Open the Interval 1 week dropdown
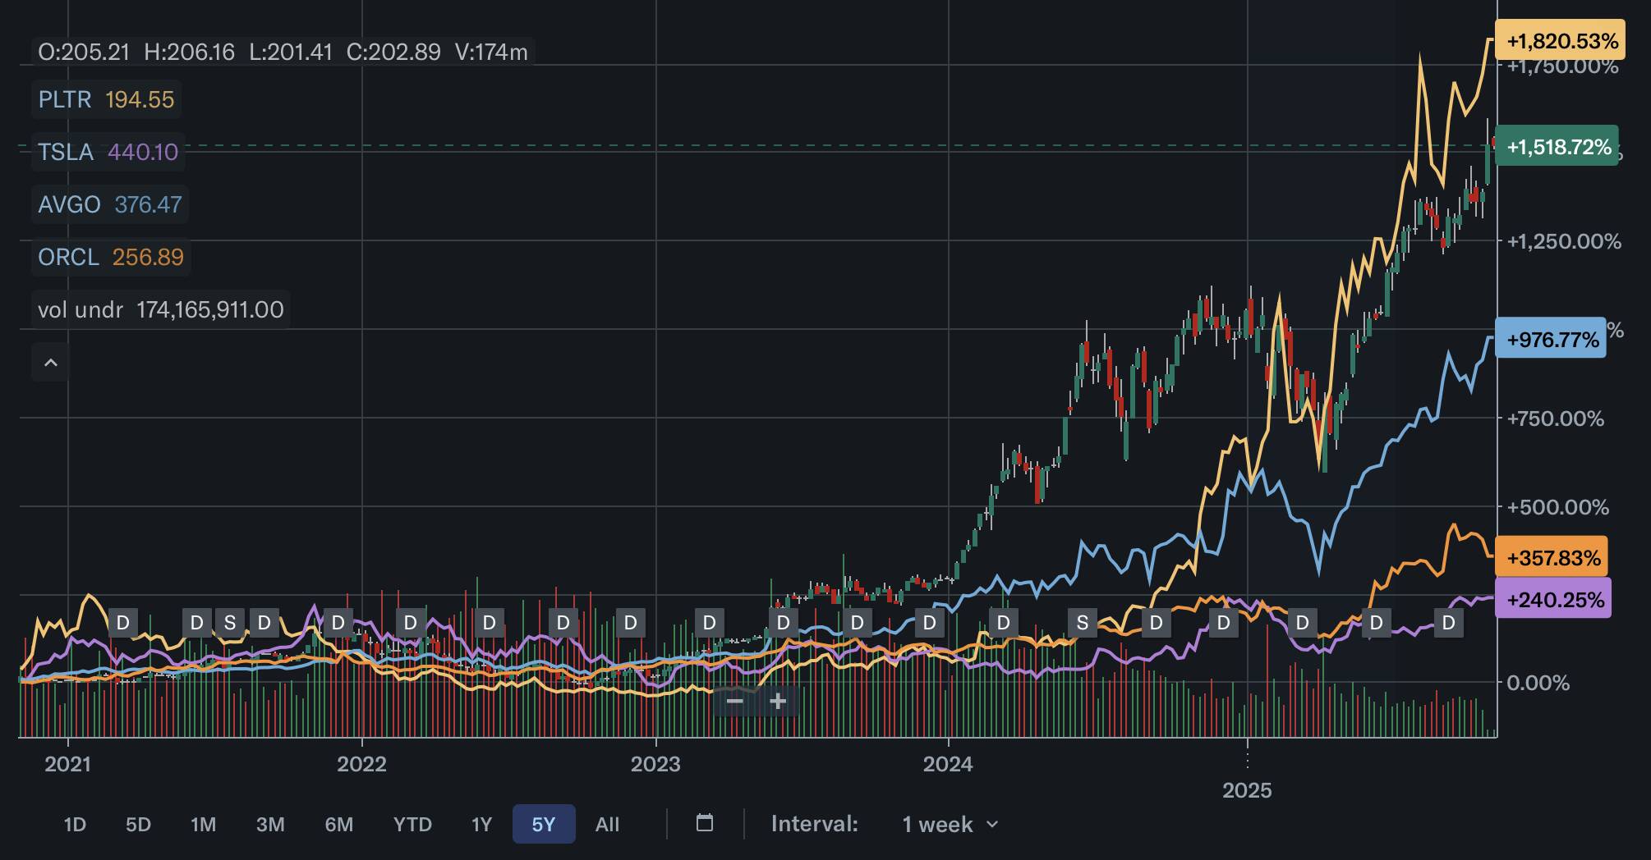 [950, 824]
